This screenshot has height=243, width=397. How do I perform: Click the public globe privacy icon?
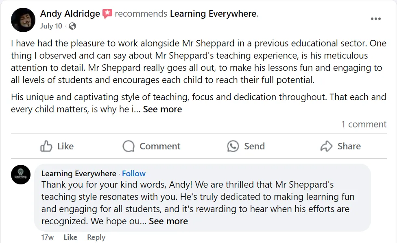tap(72, 26)
